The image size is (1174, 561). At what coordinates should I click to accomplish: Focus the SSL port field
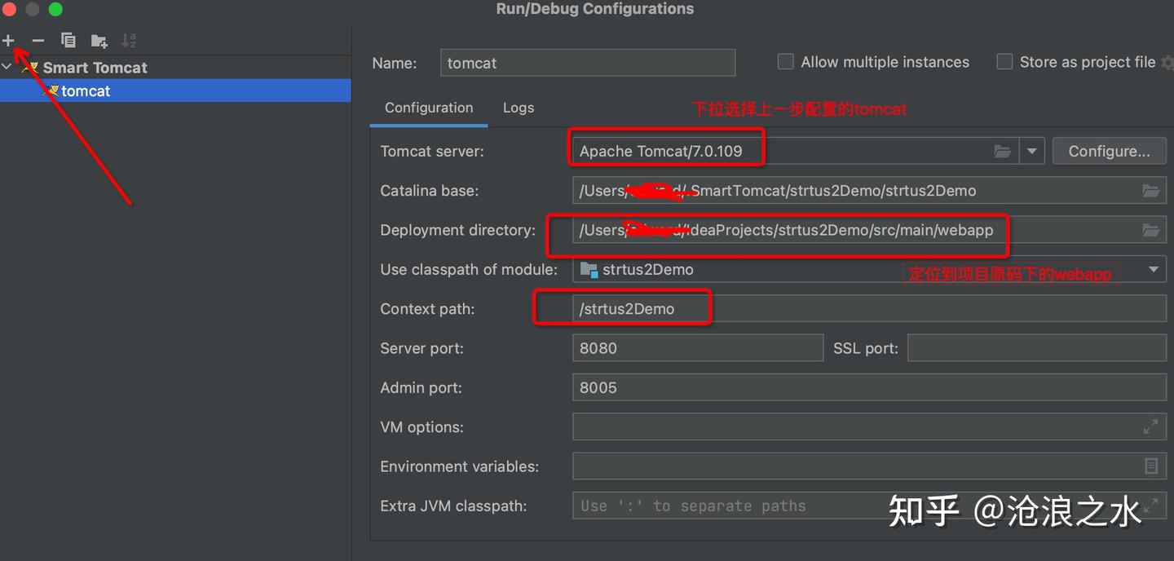tap(1036, 348)
